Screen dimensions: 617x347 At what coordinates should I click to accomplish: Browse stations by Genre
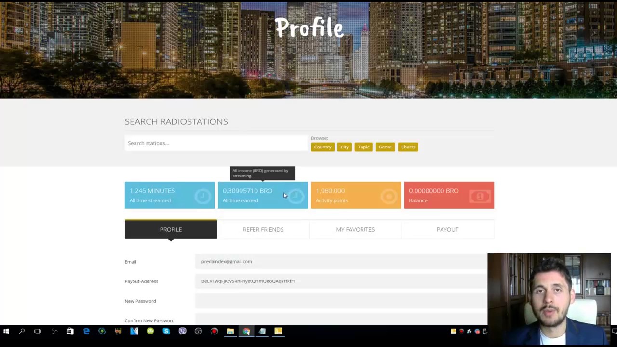pyautogui.click(x=385, y=147)
